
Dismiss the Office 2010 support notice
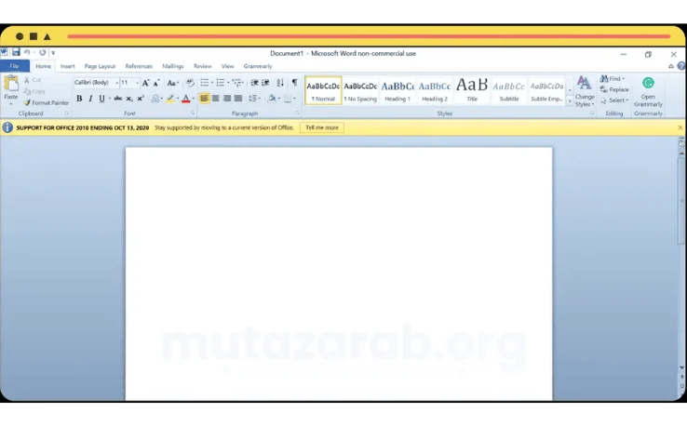680,127
